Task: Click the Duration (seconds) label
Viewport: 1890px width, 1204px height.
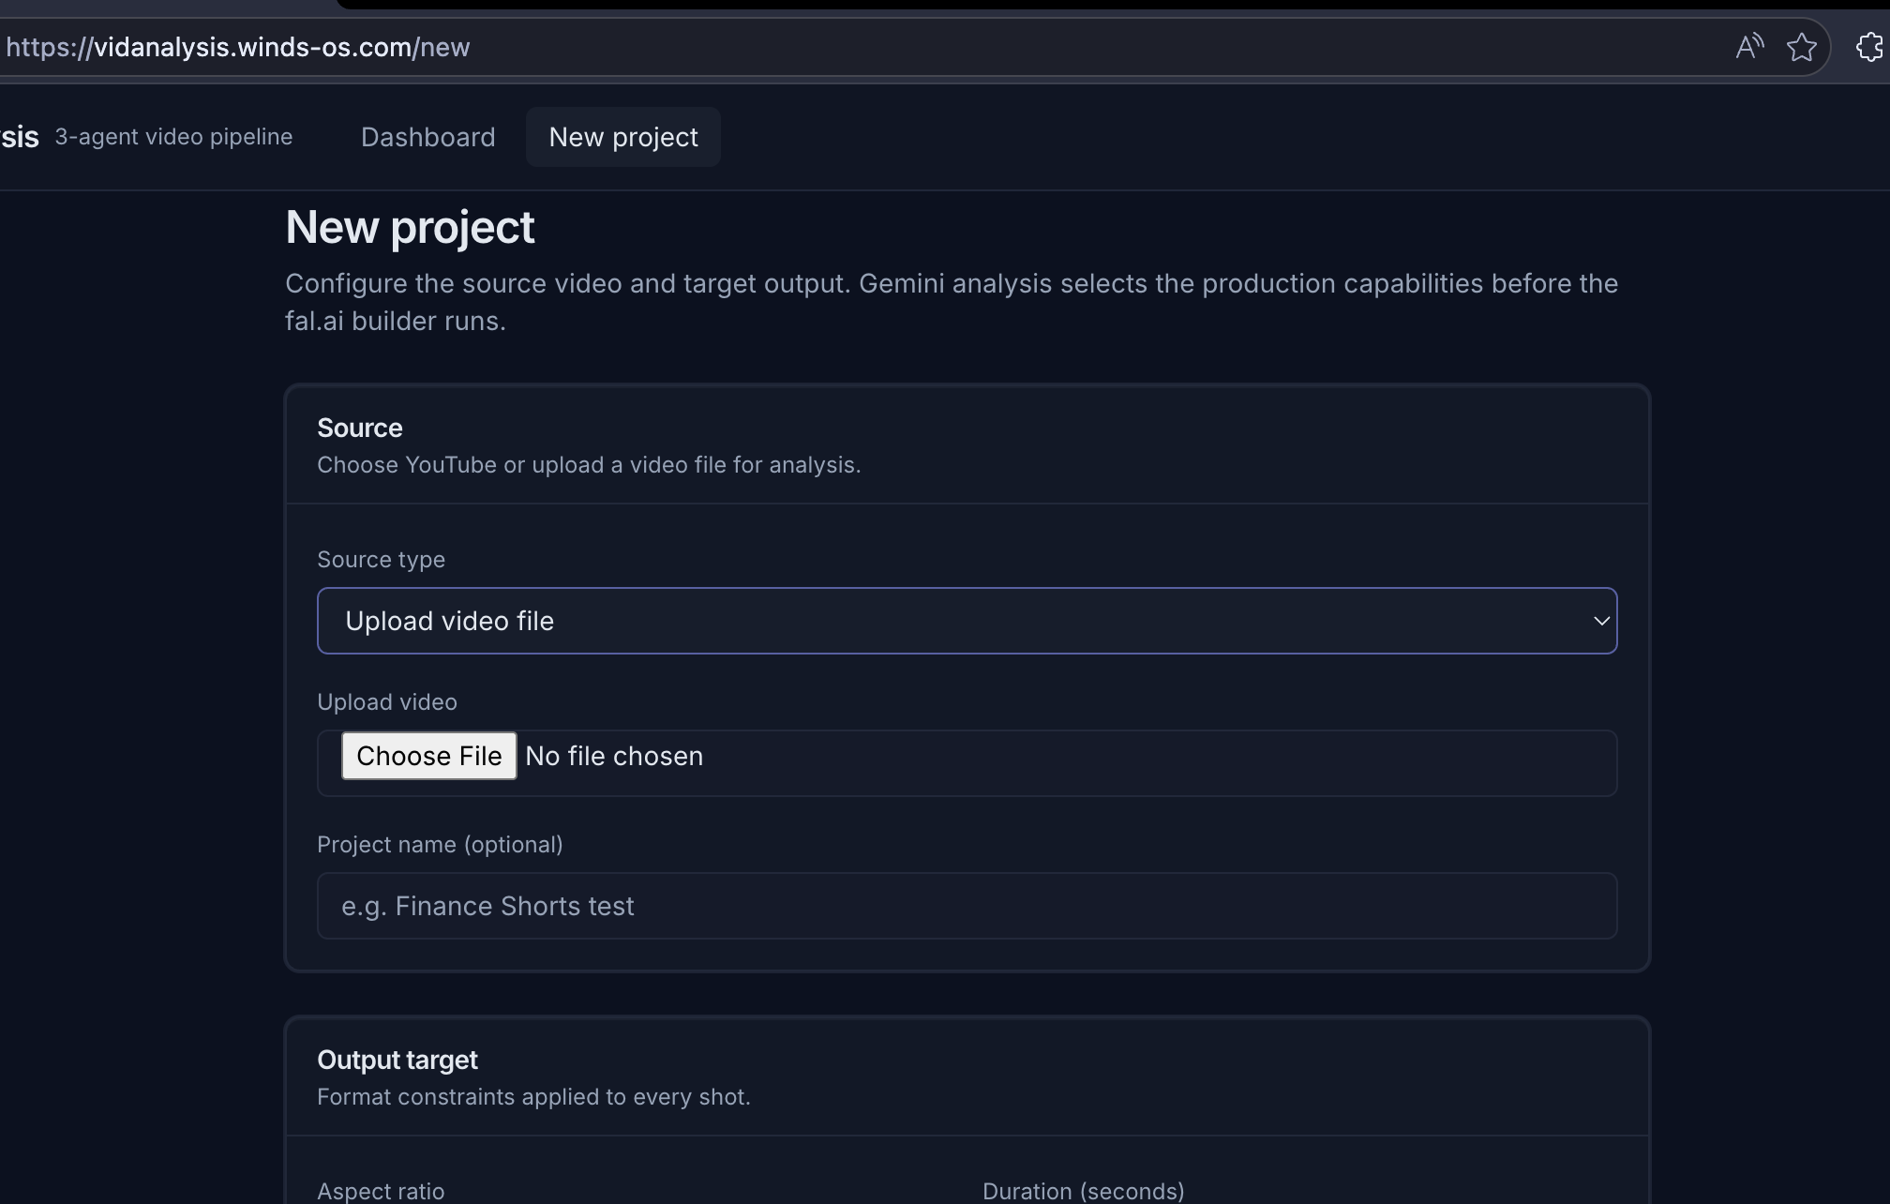Action: (1084, 1191)
